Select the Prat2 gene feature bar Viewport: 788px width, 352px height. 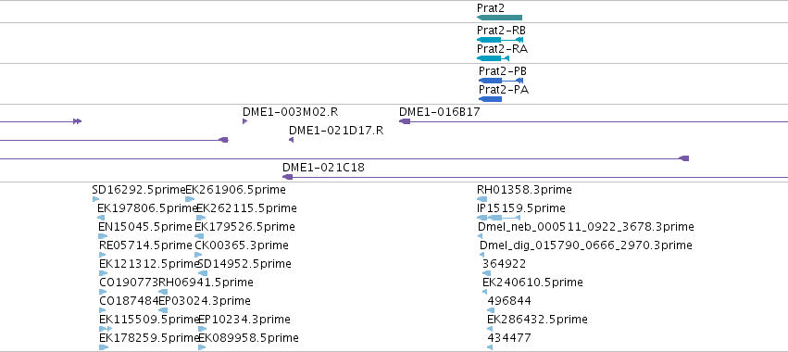[499, 18]
